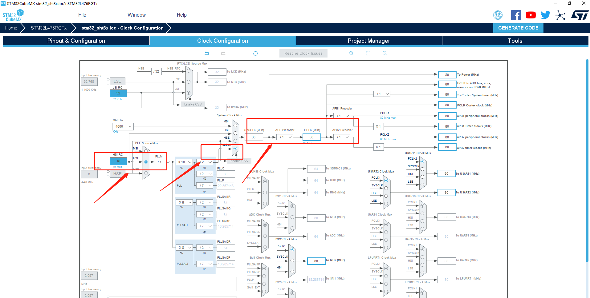Click the zoom in magnifier icon
Screen dimensions: 590x298
point(352,53)
